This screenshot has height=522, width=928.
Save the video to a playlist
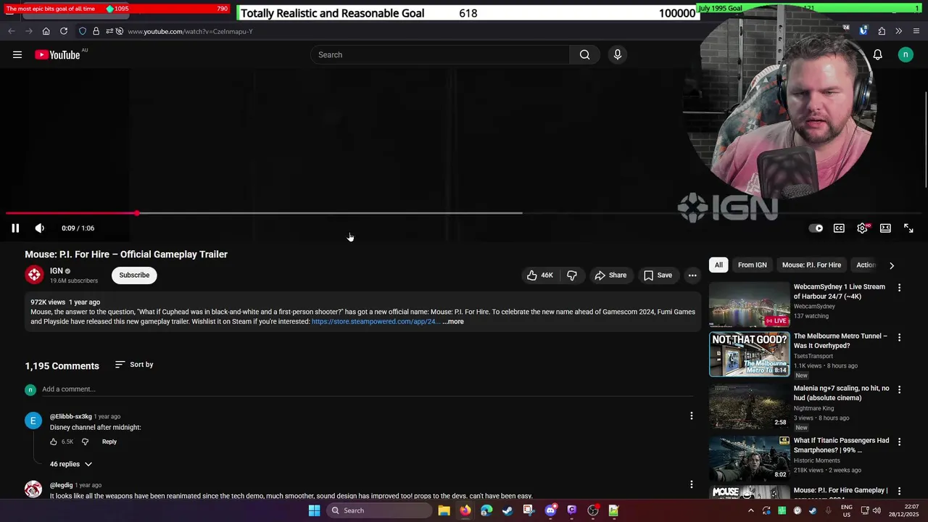(658, 275)
